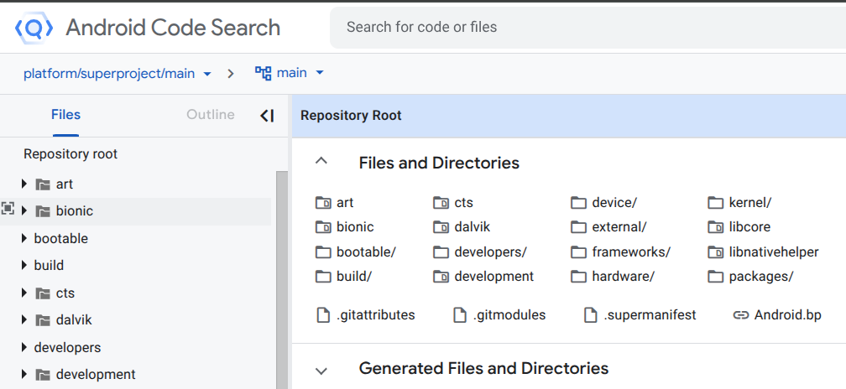Image resolution: width=846 pixels, height=389 pixels.
Task: Click the hardware/ folder icon
Action: (x=578, y=277)
